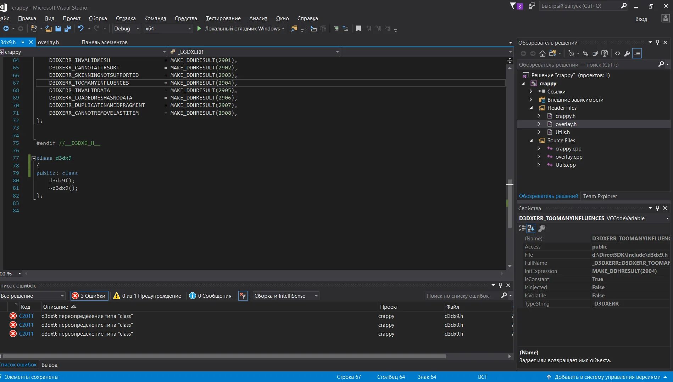Toggle preview selected items button

click(x=637, y=53)
